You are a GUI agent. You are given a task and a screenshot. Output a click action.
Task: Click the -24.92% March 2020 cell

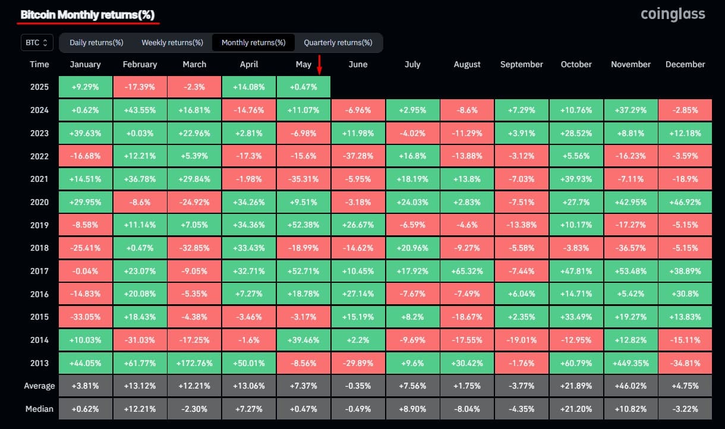pos(194,202)
